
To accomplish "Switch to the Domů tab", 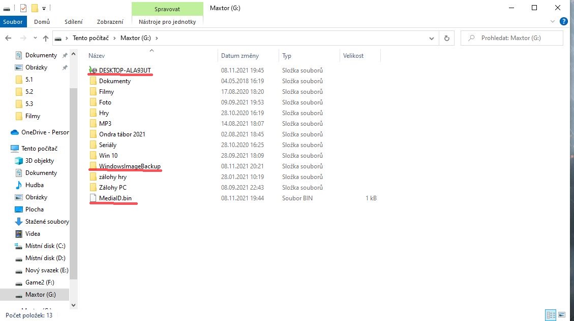I will click(42, 21).
